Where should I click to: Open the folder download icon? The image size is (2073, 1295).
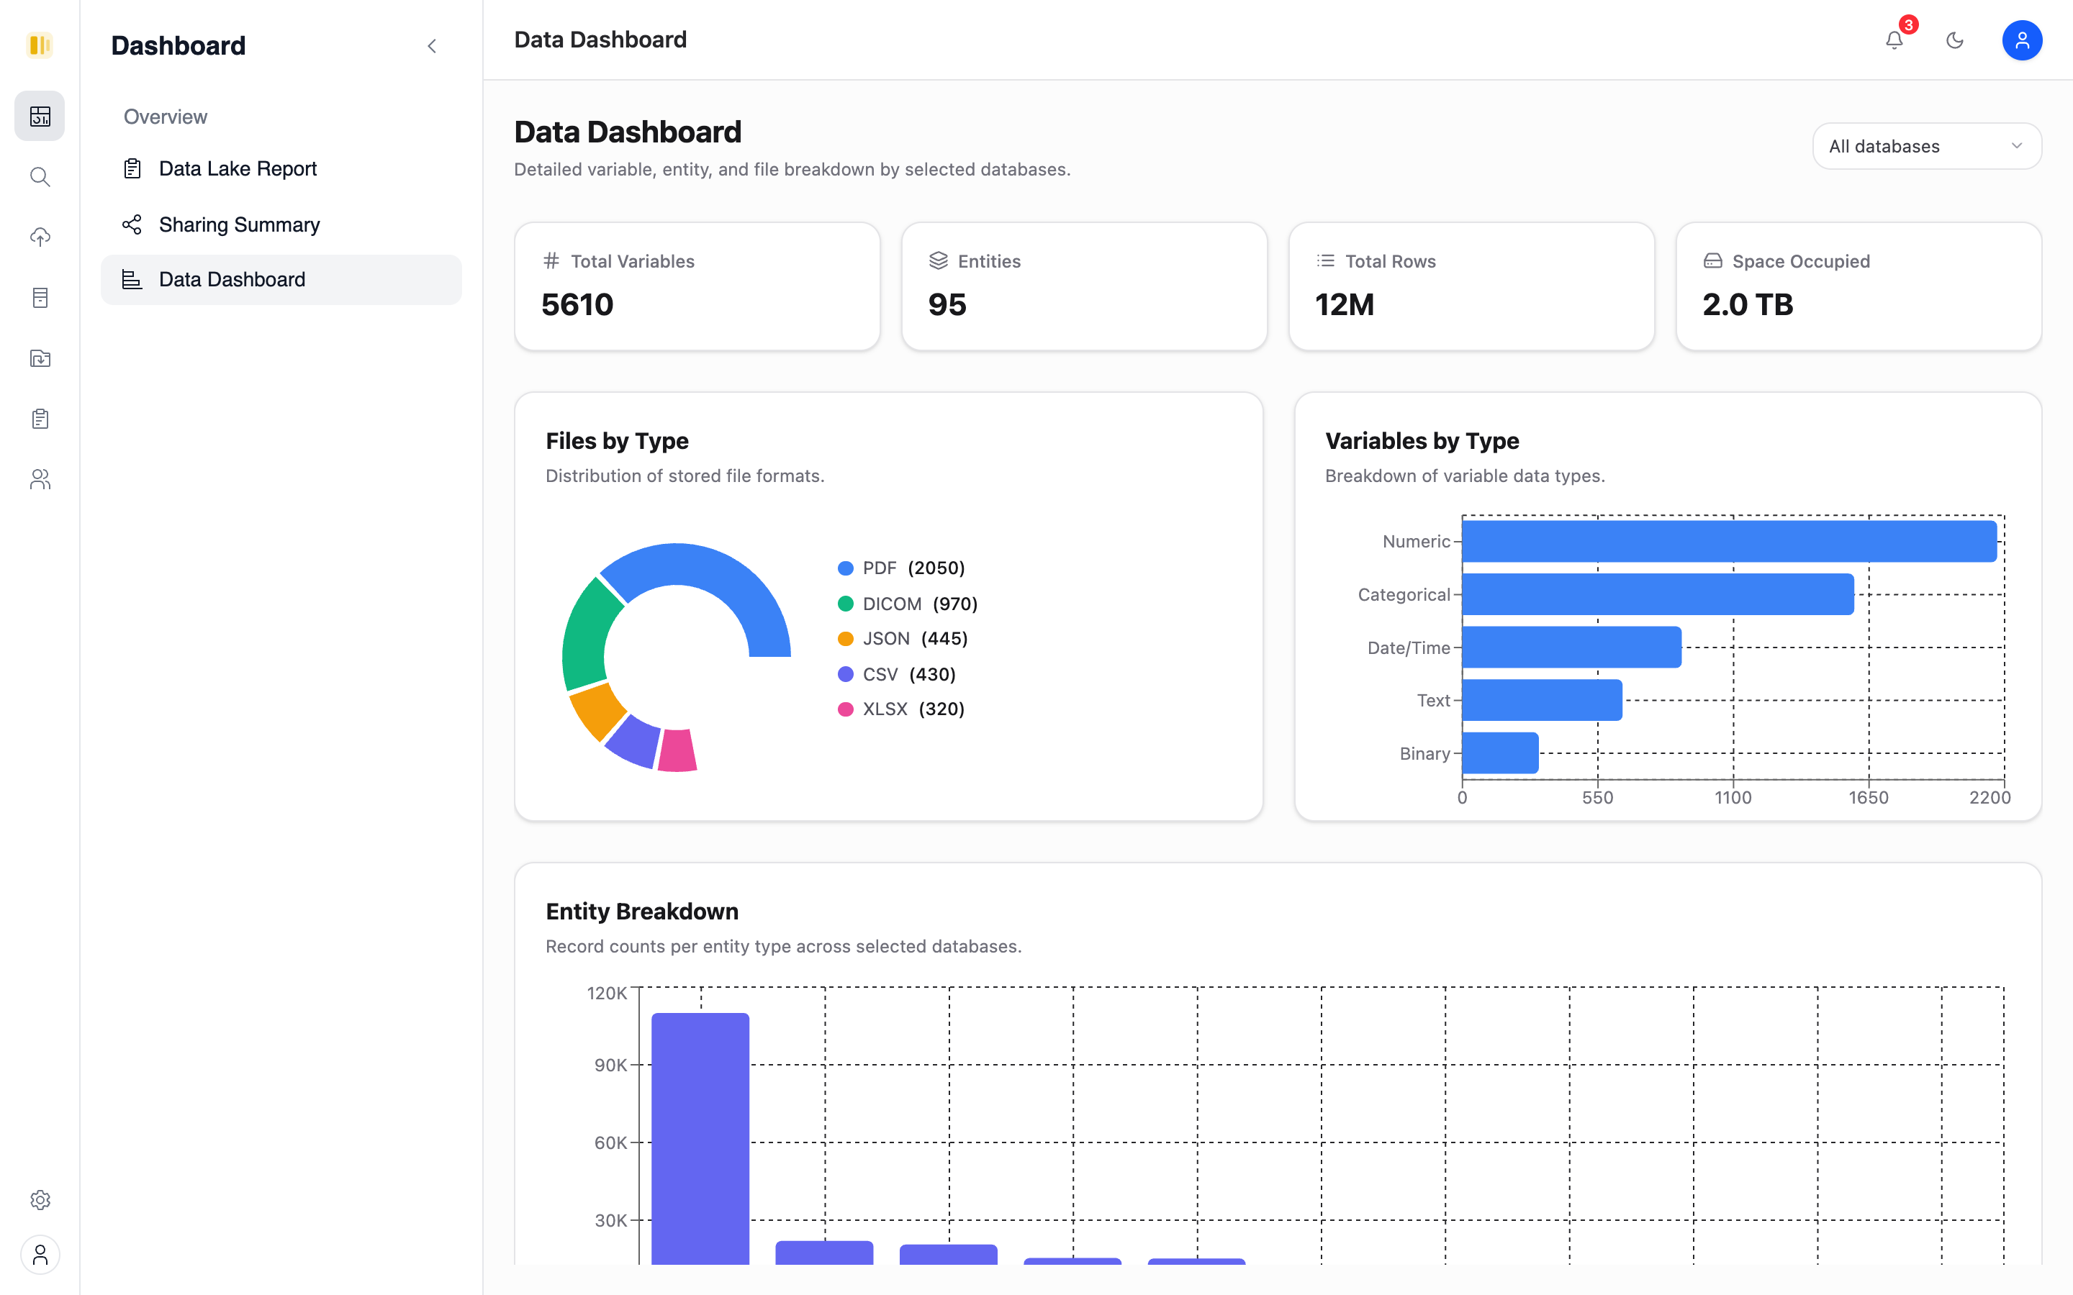tap(40, 358)
